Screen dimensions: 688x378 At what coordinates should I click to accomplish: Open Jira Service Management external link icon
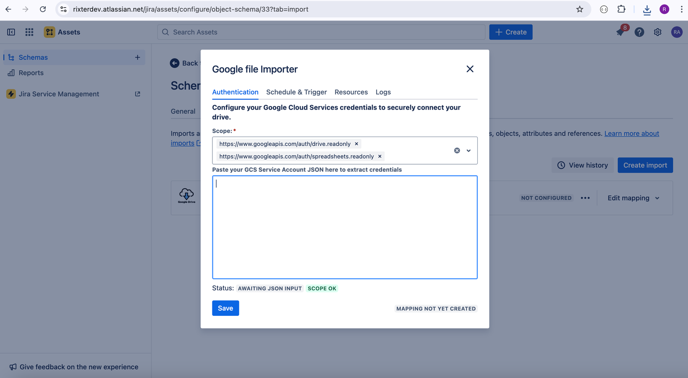(137, 94)
